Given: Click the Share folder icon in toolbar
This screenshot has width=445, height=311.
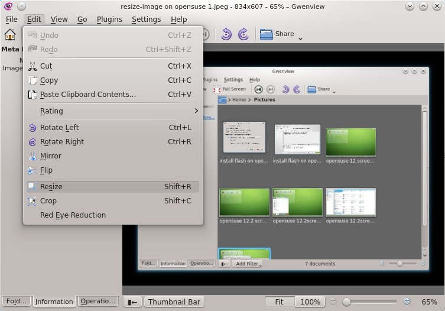Looking at the screenshot, I should coord(266,34).
